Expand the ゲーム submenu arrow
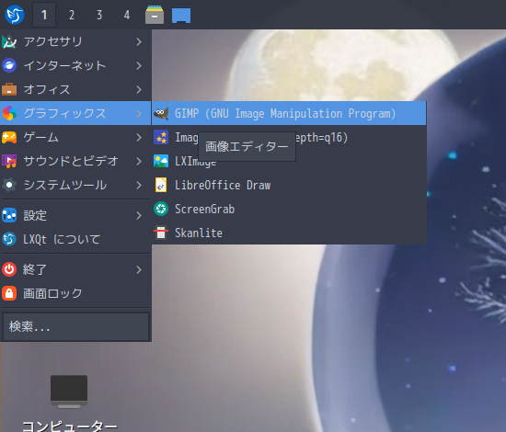The width and height of the screenshot is (506, 432). [139, 137]
